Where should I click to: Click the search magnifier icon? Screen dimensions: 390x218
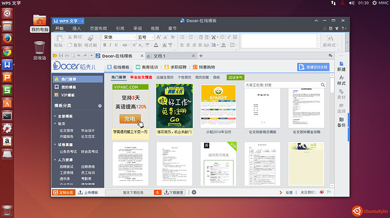323,85
